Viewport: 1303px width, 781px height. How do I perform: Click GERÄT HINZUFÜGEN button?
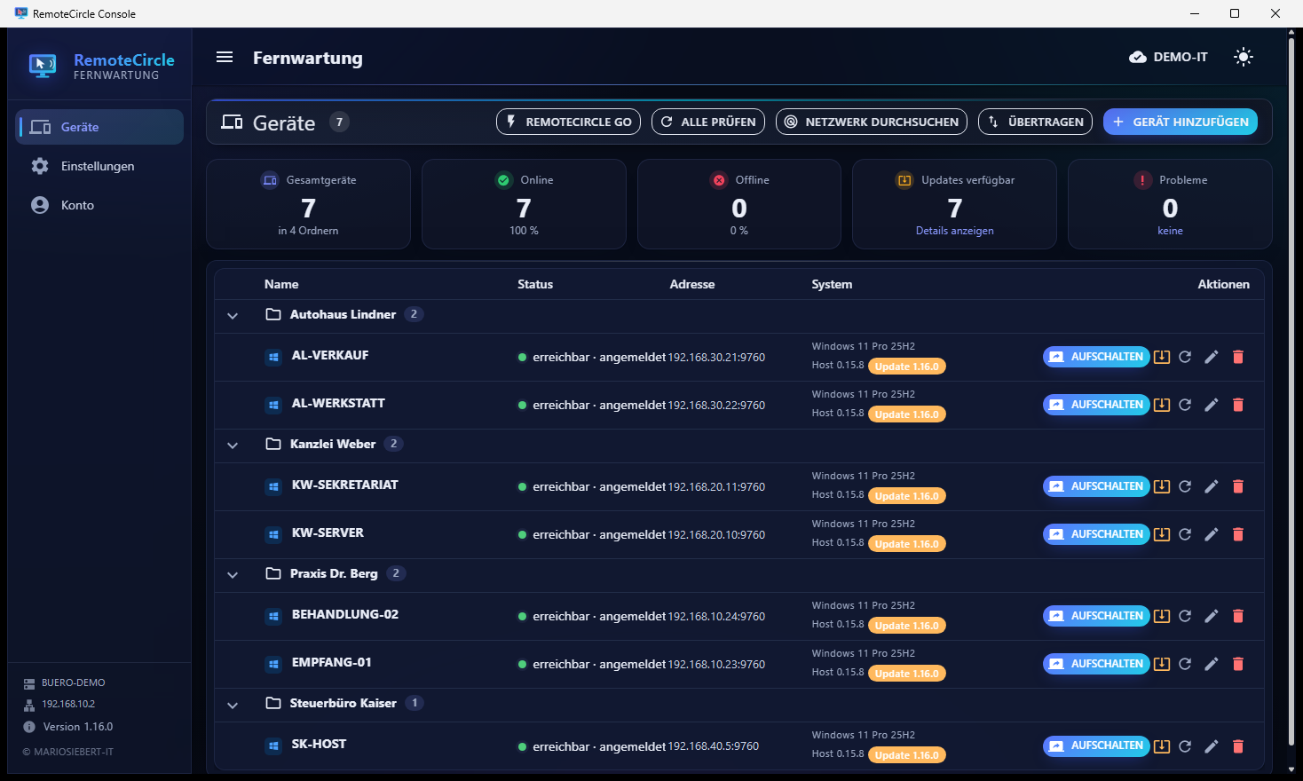[x=1181, y=122]
